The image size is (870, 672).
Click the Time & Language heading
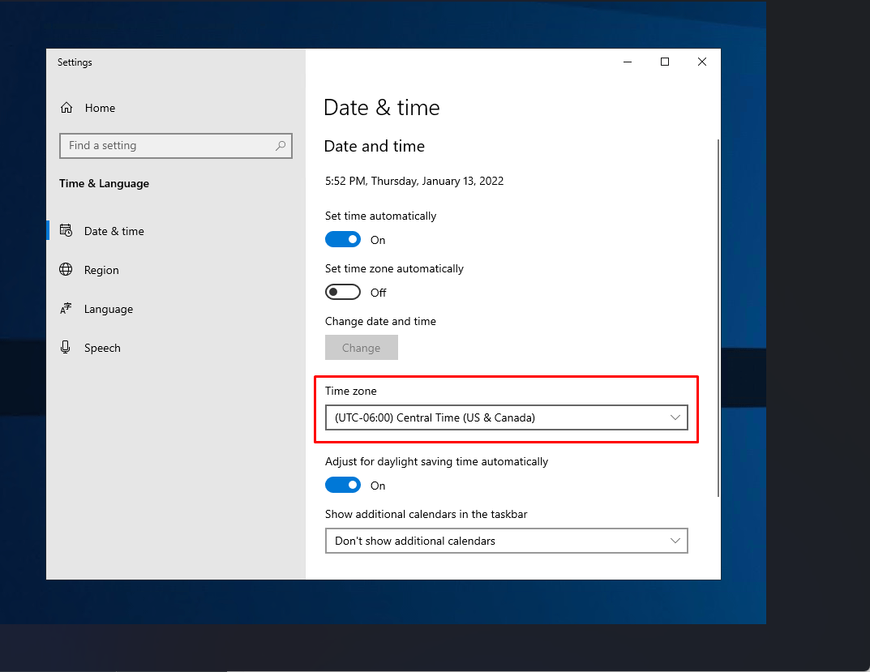105,183
